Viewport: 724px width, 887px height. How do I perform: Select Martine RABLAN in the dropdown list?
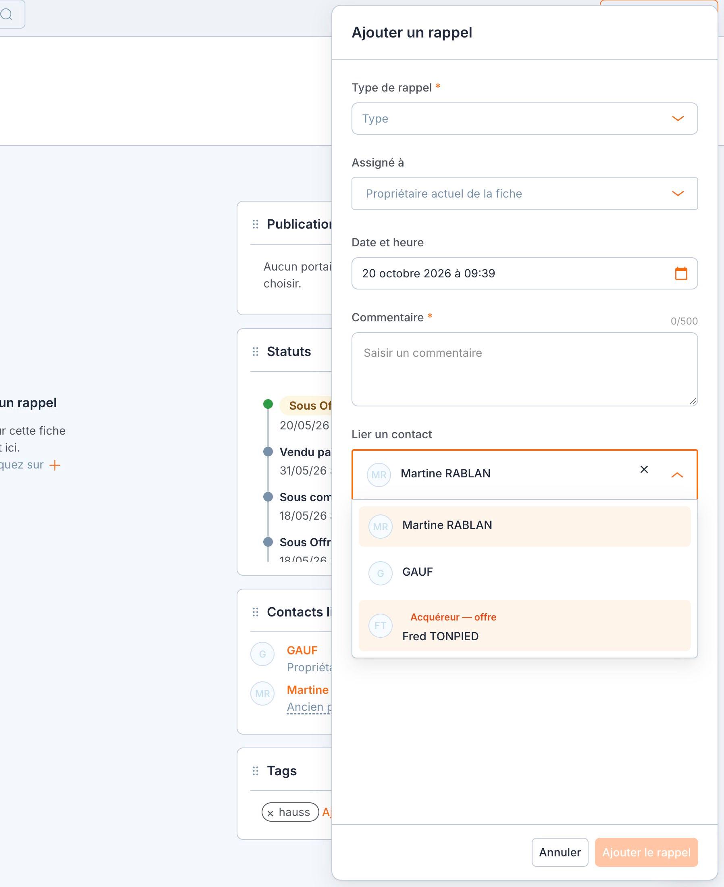tap(524, 526)
